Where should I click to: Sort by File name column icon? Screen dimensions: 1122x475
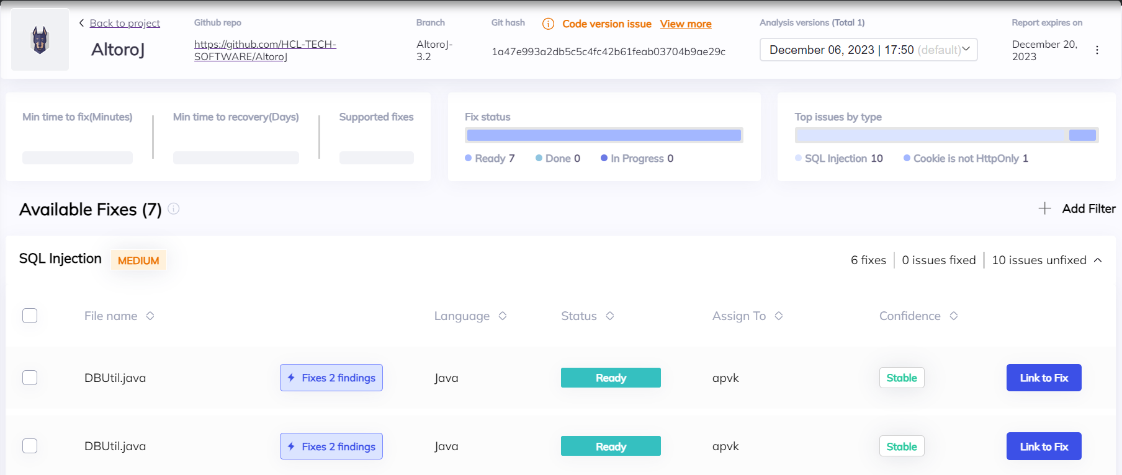150,316
